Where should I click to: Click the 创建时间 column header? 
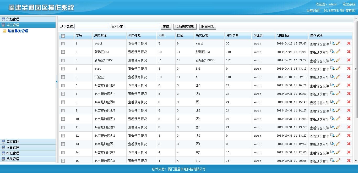point(291,36)
